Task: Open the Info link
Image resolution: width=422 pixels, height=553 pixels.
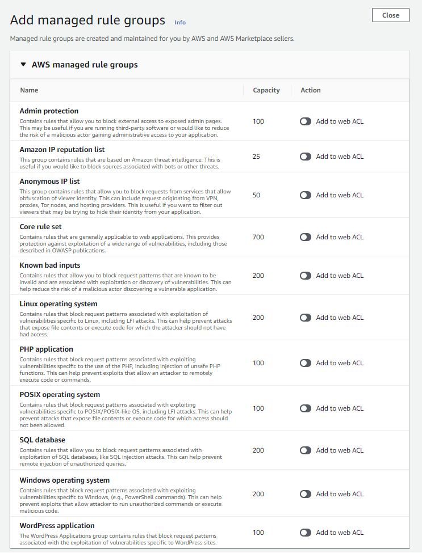Action: pos(180,23)
